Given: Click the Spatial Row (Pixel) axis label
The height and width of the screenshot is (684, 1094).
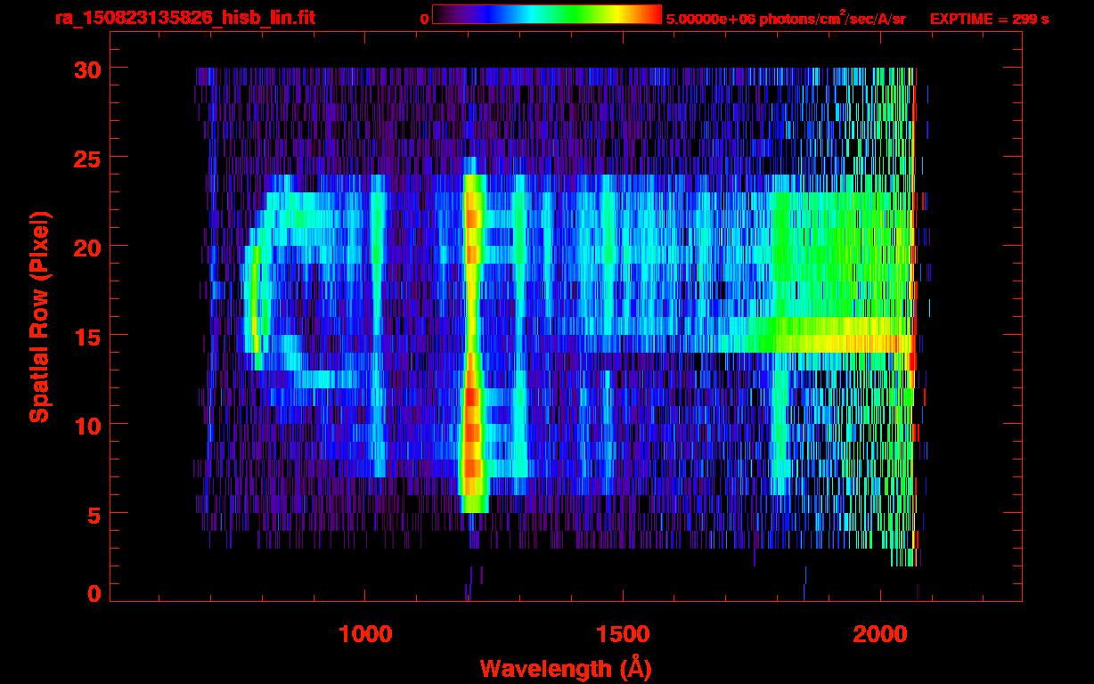Looking at the screenshot, I should point(39,316).
